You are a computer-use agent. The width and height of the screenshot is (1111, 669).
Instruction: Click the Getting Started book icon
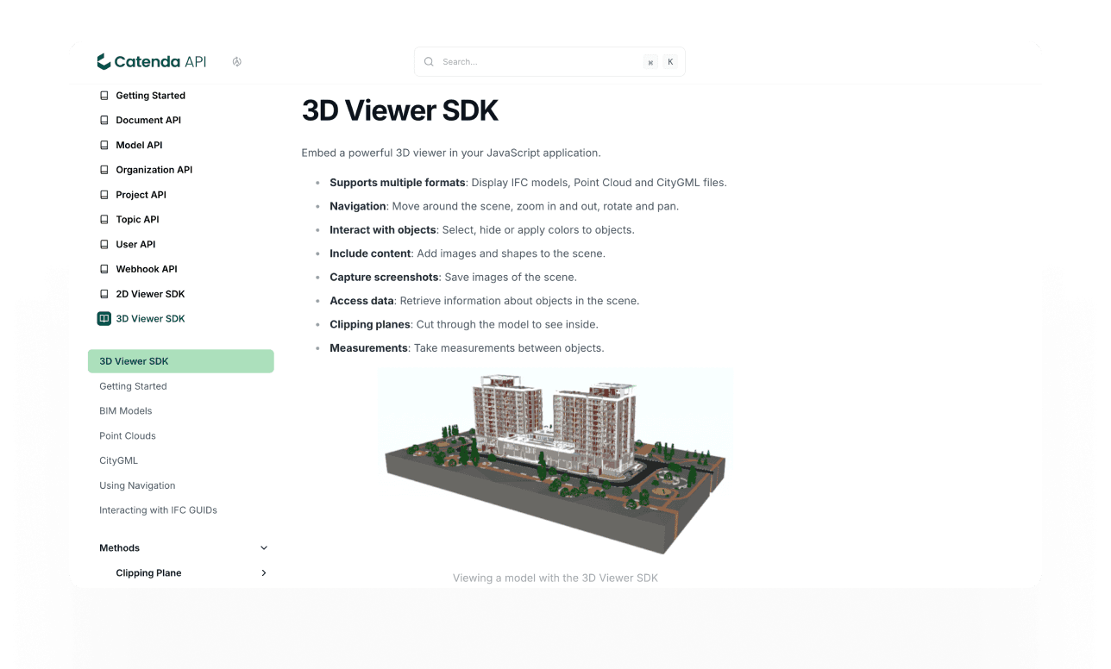(104, 95)
